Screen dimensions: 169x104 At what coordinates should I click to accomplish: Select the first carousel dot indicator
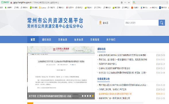[83, 96]
